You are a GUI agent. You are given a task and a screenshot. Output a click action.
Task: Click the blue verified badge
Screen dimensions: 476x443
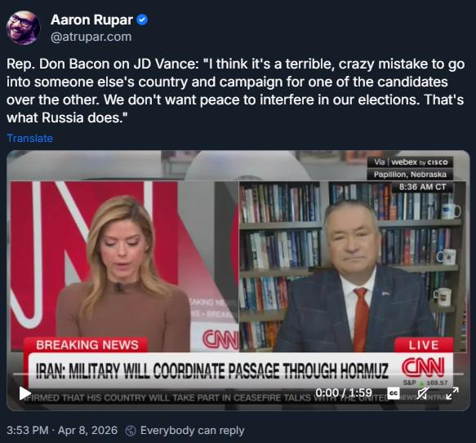coord(142,20)
